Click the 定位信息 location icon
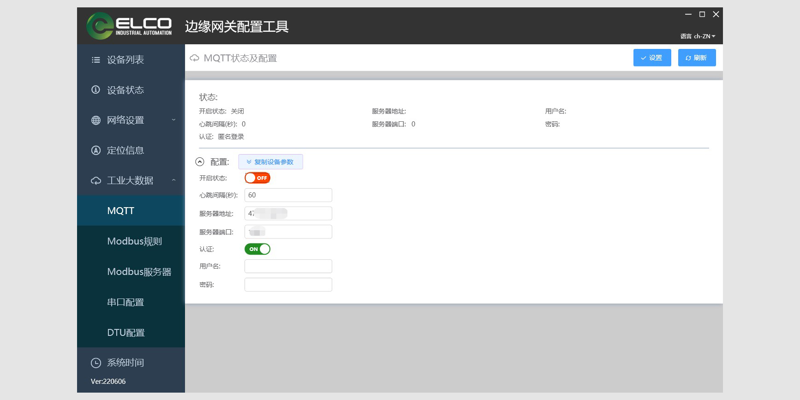 point(96,150)
